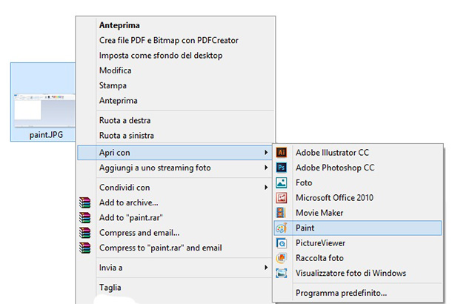Open with the Foto app
The height and width of the screenshot is (304, 452).
click(304, 182)
